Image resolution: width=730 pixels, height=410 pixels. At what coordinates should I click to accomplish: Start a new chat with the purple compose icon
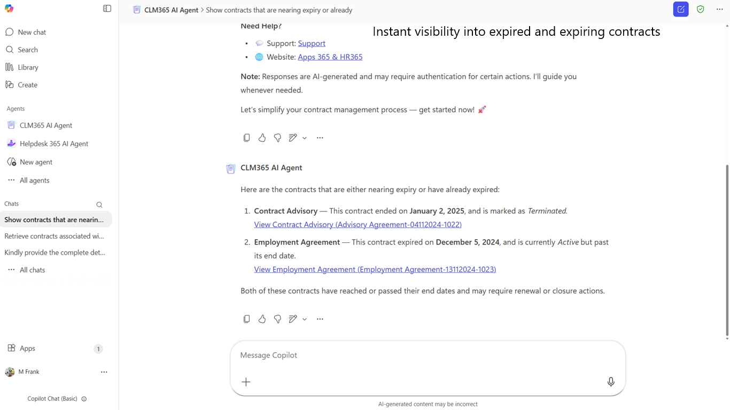(x=681, y=9)
